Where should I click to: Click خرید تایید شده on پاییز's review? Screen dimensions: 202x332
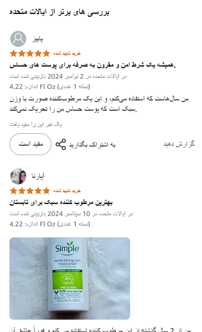tap(67, 53)
